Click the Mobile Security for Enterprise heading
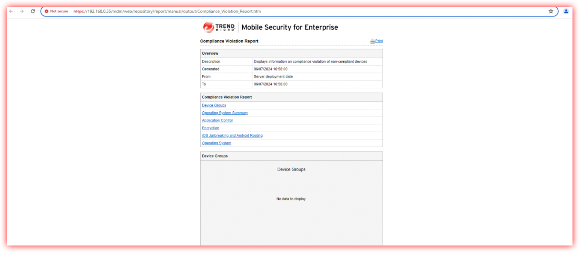 click(x=290, y=27)
